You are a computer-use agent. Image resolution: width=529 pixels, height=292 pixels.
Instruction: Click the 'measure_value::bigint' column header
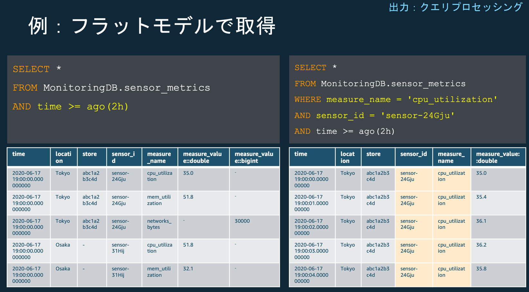[254, 157]
